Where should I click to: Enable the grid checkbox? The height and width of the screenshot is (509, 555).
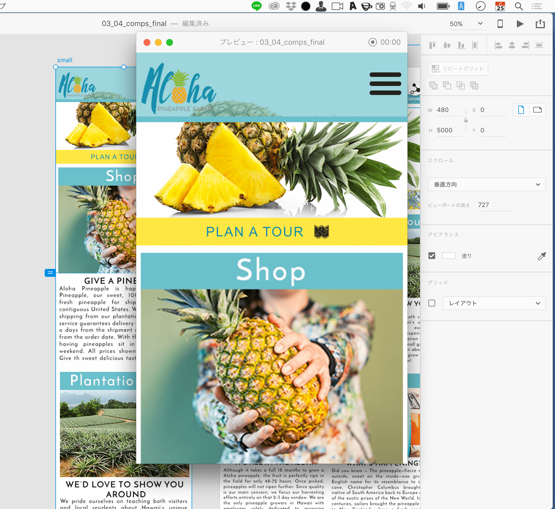tap(432, 303)
